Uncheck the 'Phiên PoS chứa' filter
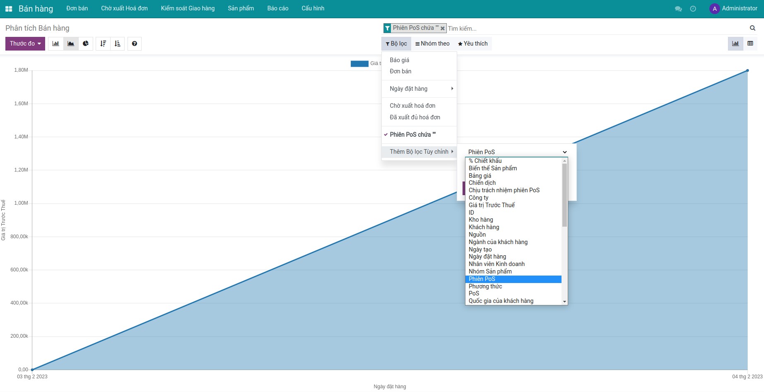Viewport: 764px width, 392px height. coord(412,135)
